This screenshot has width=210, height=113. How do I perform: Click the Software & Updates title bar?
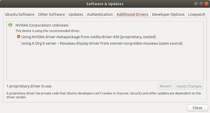105,4
